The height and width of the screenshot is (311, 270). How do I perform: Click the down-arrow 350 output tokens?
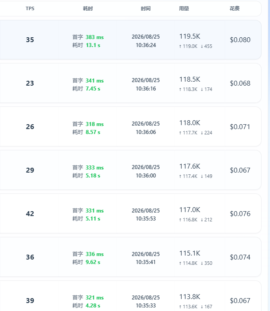pyautogui.click(x=206, y=263)
